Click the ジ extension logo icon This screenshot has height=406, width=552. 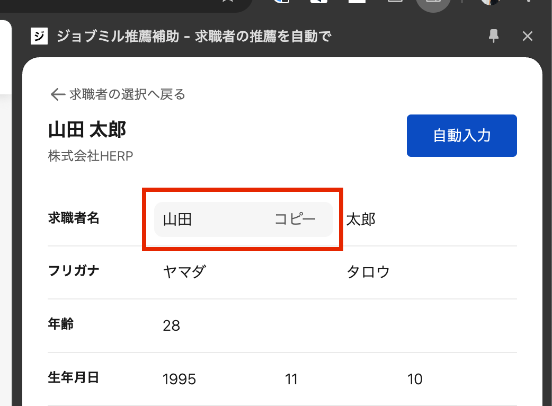(39, 36)
